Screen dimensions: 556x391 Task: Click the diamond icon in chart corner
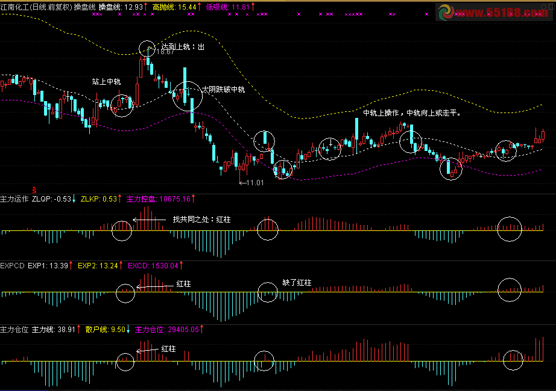pyautogui.click(x=543, y=7)
